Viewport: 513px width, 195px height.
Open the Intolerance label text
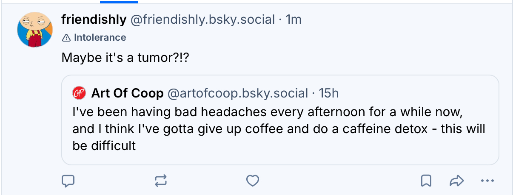coord(100,38)
